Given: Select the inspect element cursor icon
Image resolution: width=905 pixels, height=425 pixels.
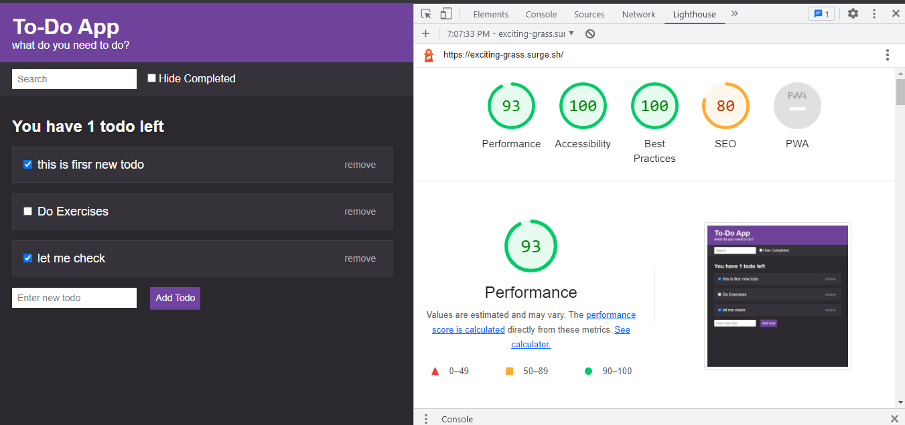Looking at the screenshot, I should [x=425, y=13].
